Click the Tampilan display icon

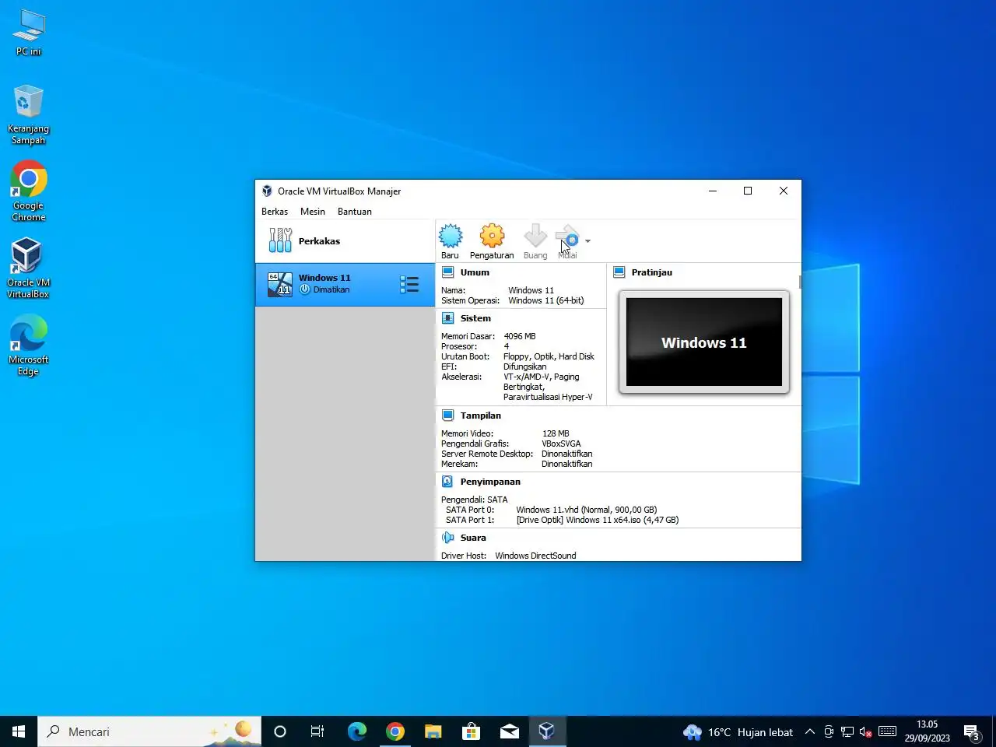click(448, 416)
